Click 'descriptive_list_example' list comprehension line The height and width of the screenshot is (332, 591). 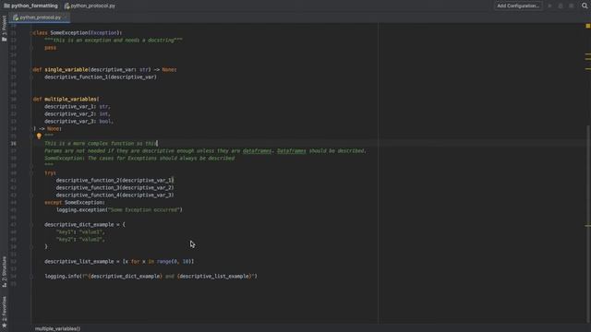(119, 262)
